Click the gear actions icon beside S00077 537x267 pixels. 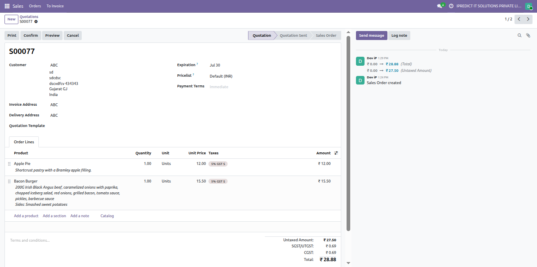36,22
